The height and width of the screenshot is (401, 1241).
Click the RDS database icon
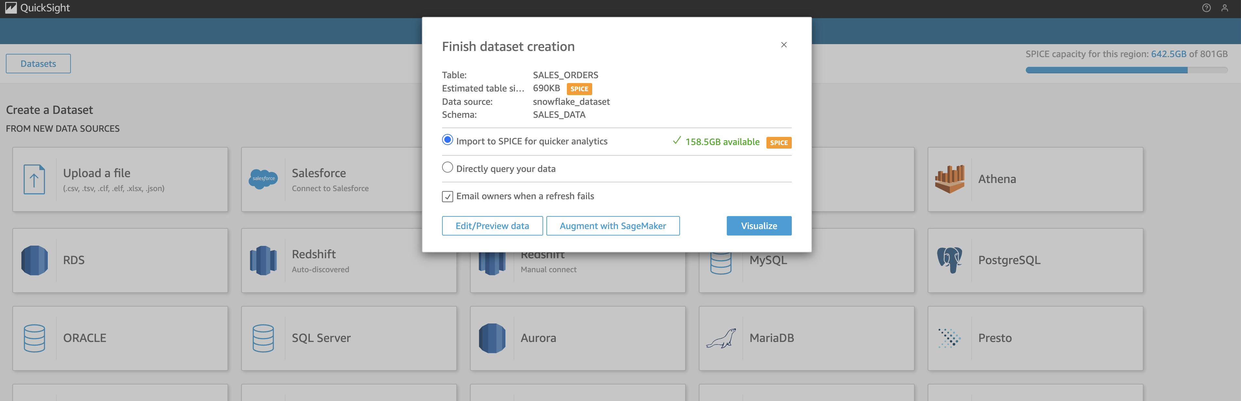(x=34, y=260)
